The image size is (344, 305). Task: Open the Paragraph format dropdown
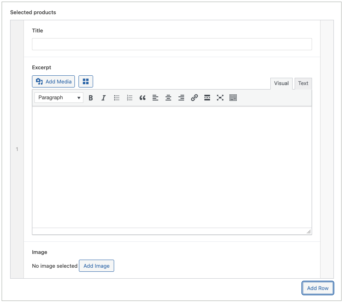click(59, 98)
